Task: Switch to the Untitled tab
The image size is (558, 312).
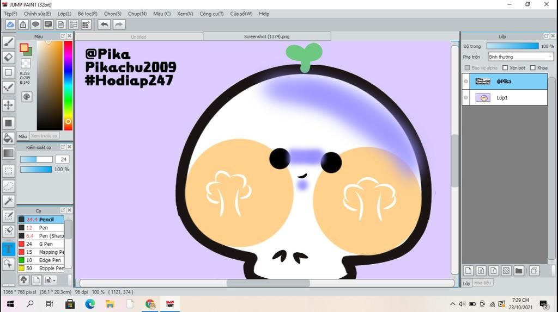Action: click(138, 36)
